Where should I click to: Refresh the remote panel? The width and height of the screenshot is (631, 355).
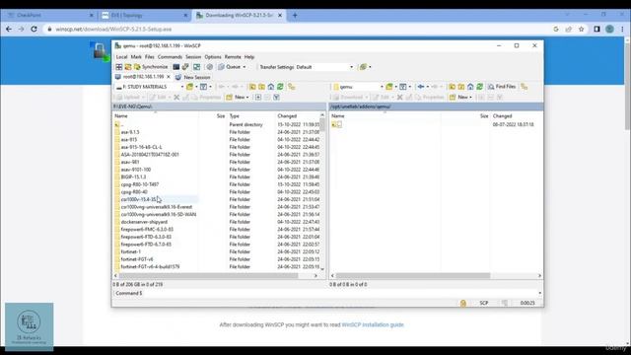tap(480, 87)
